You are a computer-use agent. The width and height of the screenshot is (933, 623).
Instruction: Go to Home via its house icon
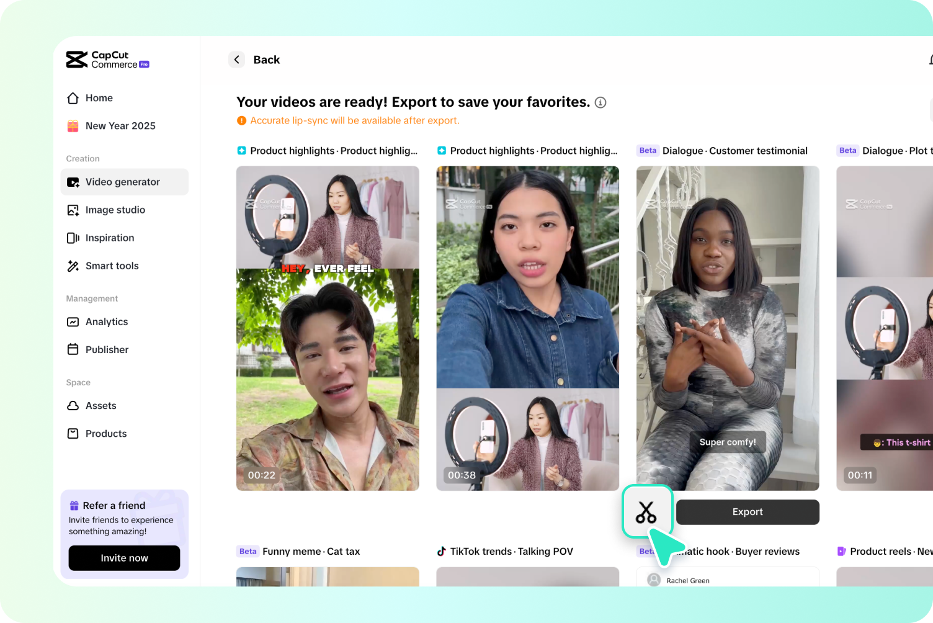tap(73, 98)
